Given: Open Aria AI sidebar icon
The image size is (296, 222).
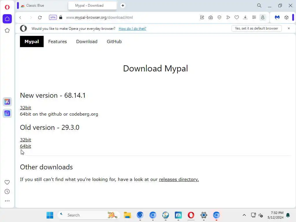Looking at the screenshot, I should tap(7, 102).
